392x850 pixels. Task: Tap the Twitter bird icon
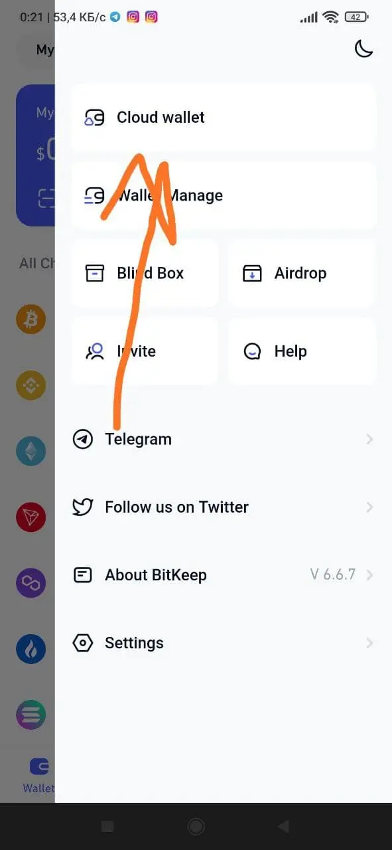point(82,507)
